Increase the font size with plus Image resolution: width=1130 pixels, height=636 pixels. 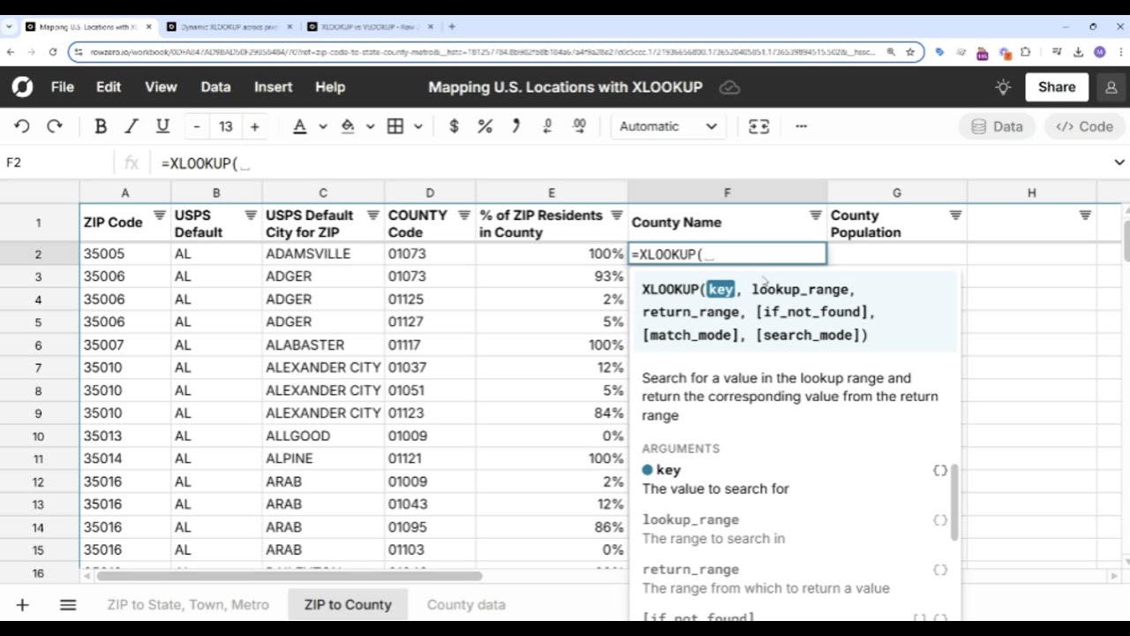(254, 126)
